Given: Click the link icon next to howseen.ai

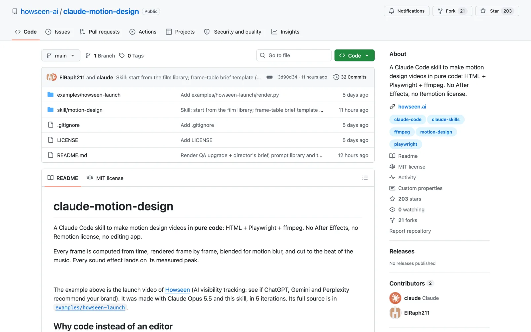Looking at the screenshot, I should 392,107.
